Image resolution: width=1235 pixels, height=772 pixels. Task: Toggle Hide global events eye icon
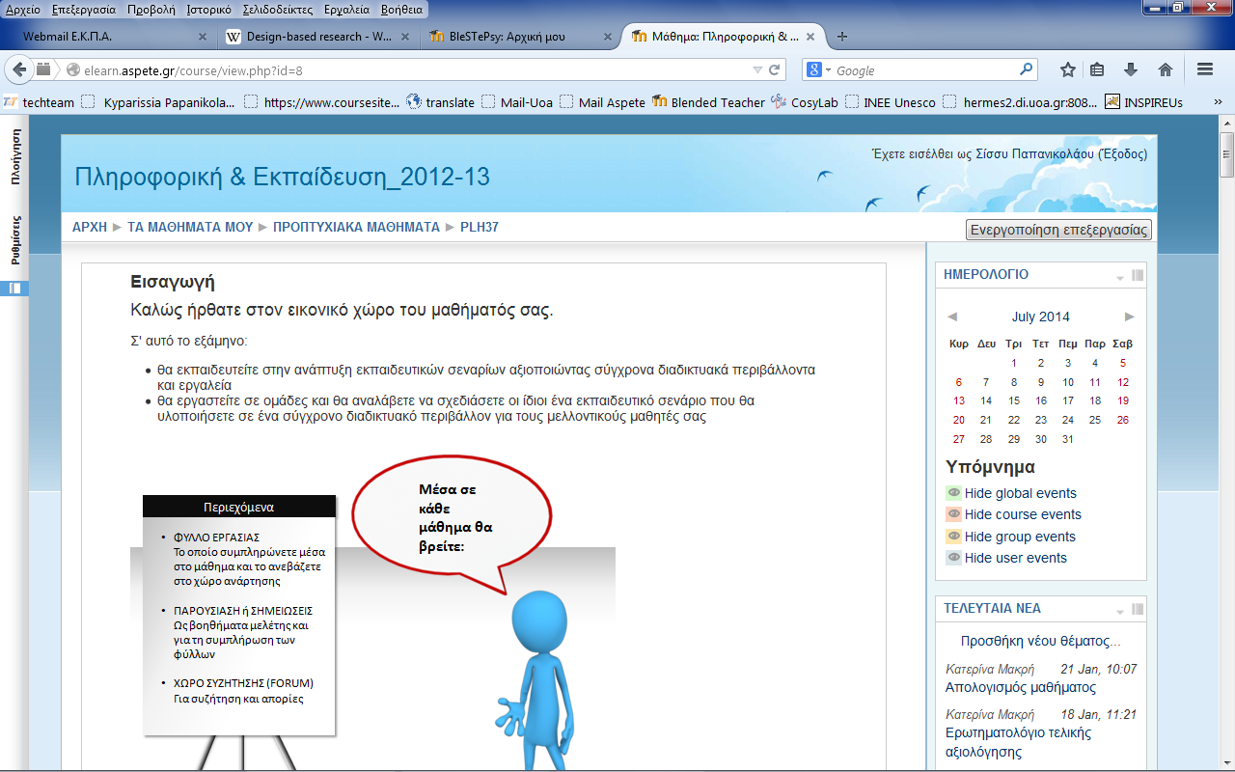(954, 493)
